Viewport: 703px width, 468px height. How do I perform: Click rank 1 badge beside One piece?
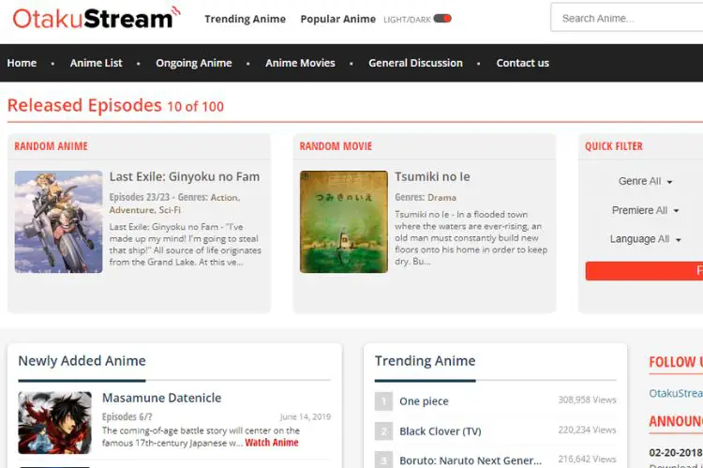[x=383, y=401]
